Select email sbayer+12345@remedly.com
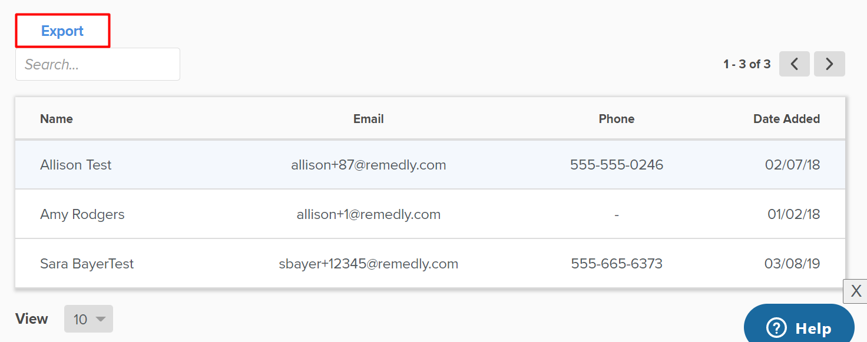867x342 pixels. pos(369,264)
